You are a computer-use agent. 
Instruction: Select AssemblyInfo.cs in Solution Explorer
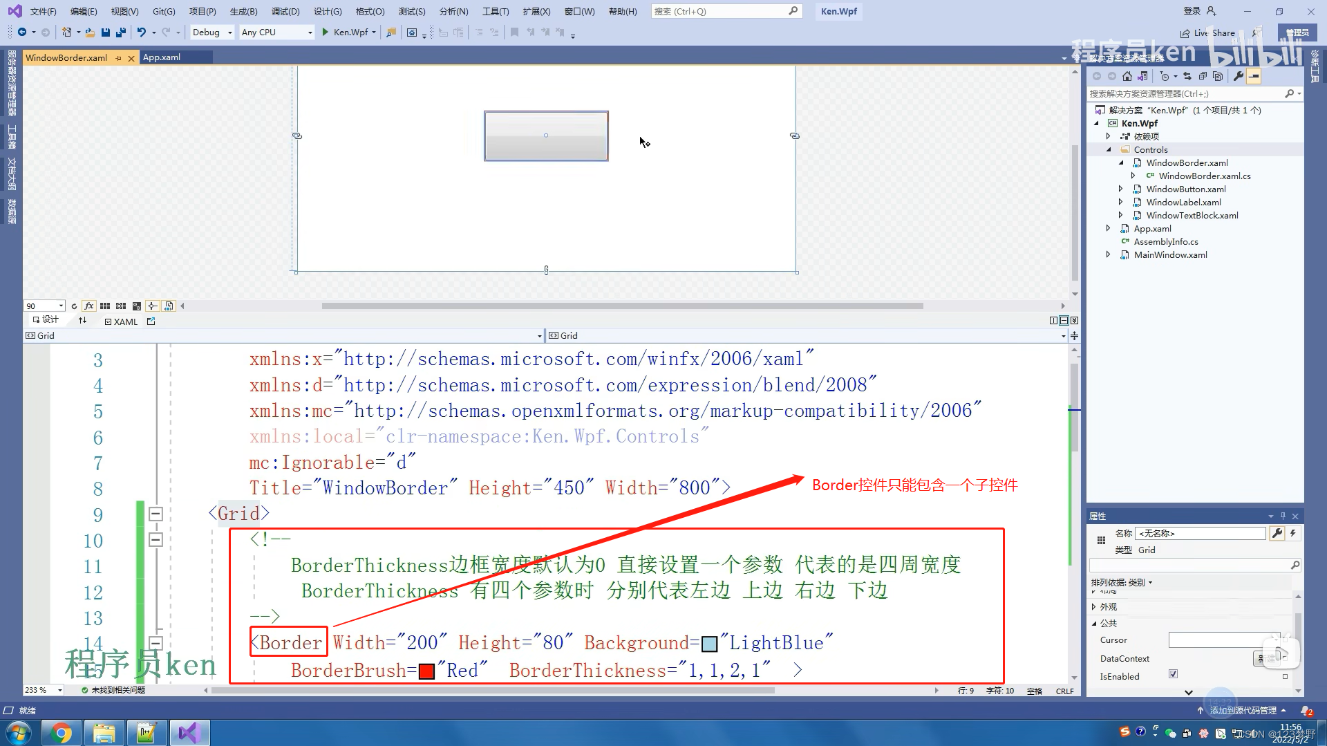click(x=1166, y=242)
